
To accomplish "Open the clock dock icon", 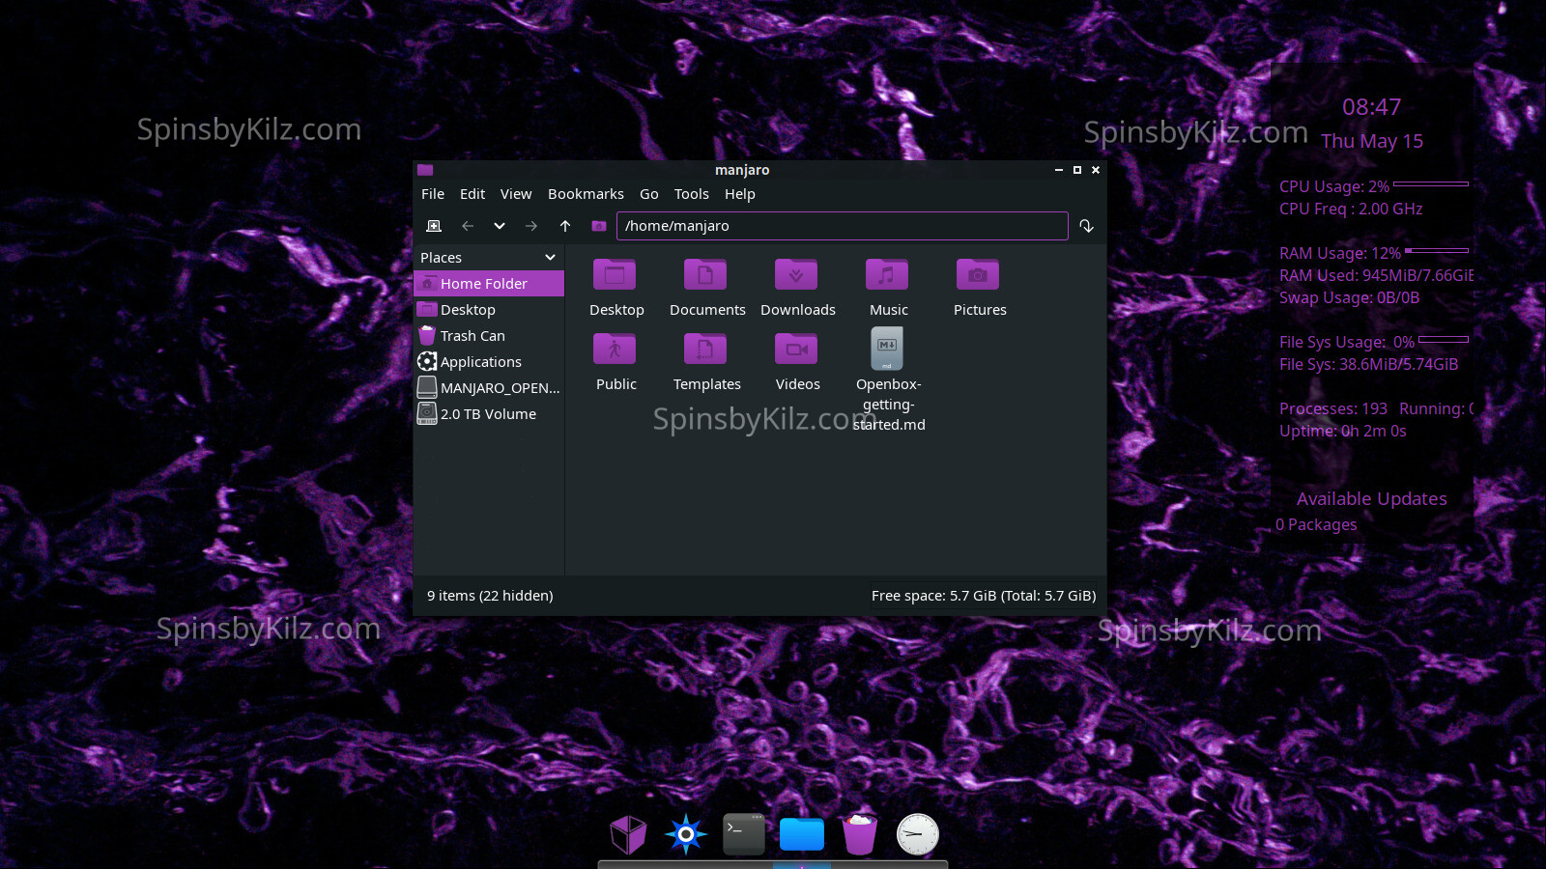I will pos(917,834).
